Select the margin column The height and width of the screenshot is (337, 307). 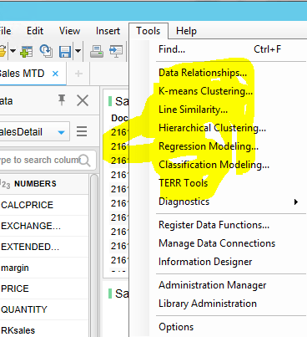tap(44, 268)
